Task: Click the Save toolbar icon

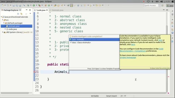Action: coord(13,5)
